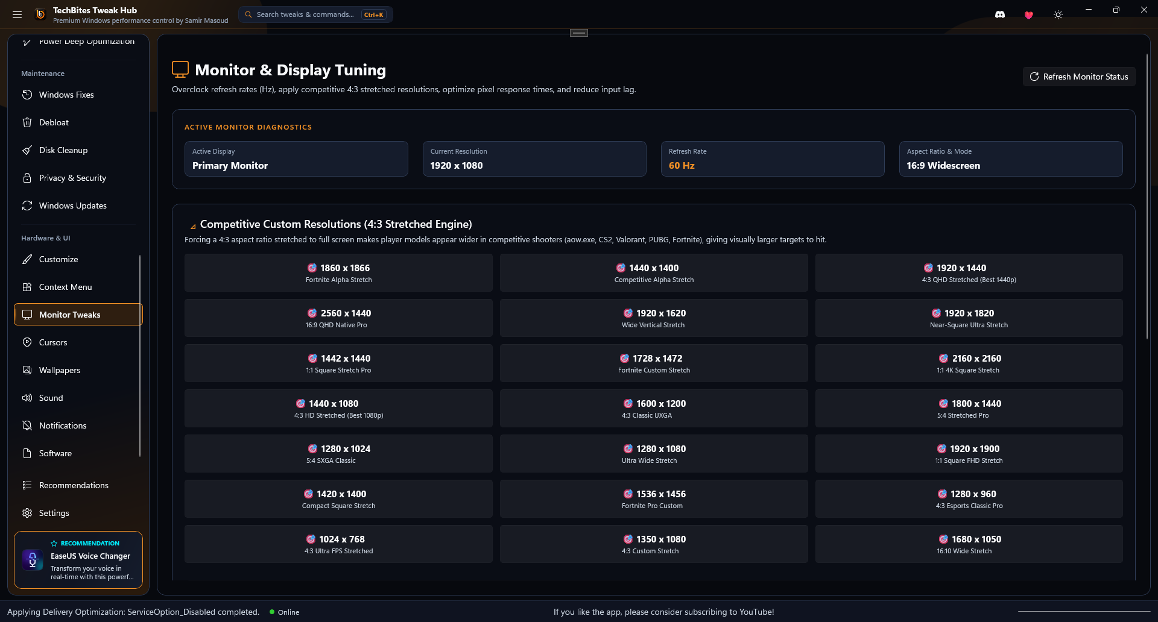The image size is (1158, 622).
Task: Click the Software file icon
Action: click(x=27, y=453)
